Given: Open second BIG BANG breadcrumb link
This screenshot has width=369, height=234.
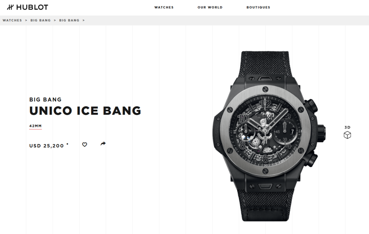Looking at the screenshot, I should (x=69, y=20).
